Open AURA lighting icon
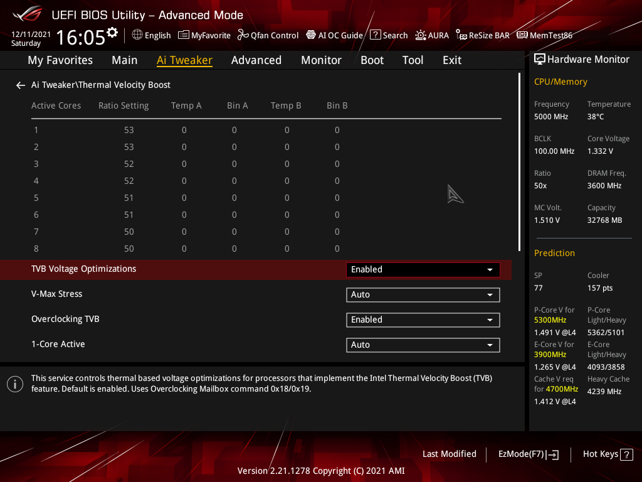The width and height of the screenshot is (642, 482). (x=421, y=35)
